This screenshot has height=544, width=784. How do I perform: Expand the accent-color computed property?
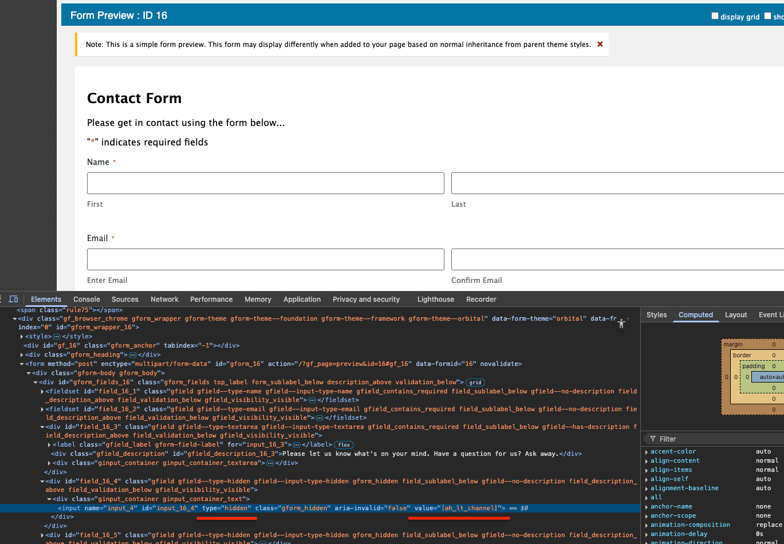point(647,451)
